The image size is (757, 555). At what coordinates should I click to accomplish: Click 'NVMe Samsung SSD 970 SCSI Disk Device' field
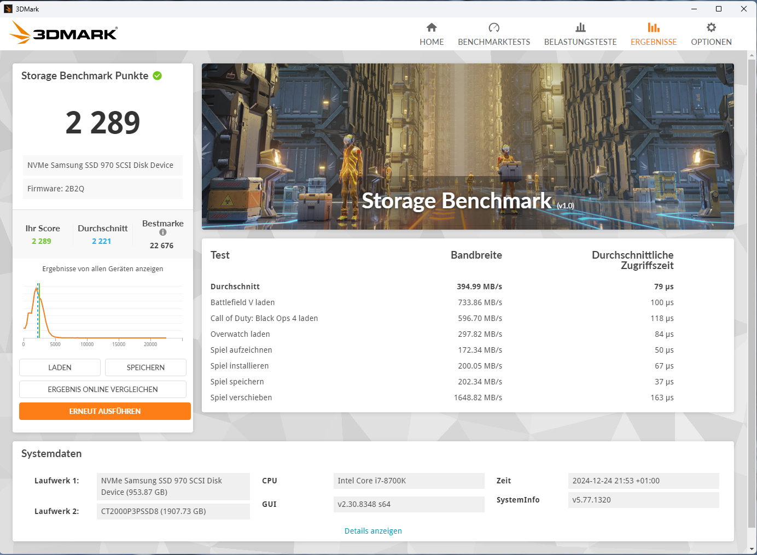(103, 165)
